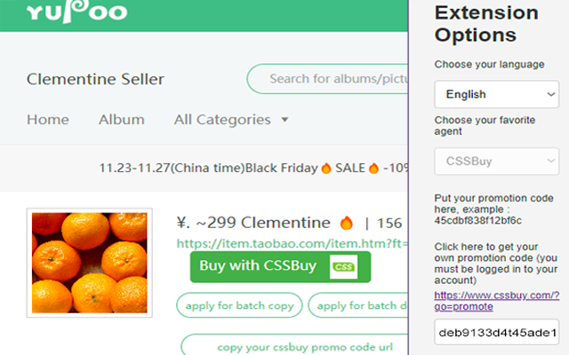Open the cssbuy.com promote link
This screenshot has width=569, height=355.
point(496,301)
